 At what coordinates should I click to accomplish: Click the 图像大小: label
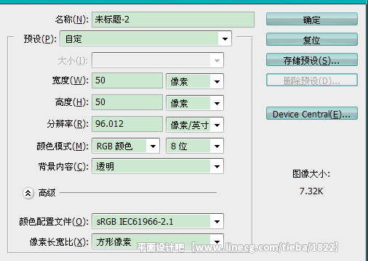click(311, 174)
